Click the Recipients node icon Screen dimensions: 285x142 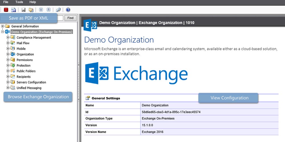[13, 77]
